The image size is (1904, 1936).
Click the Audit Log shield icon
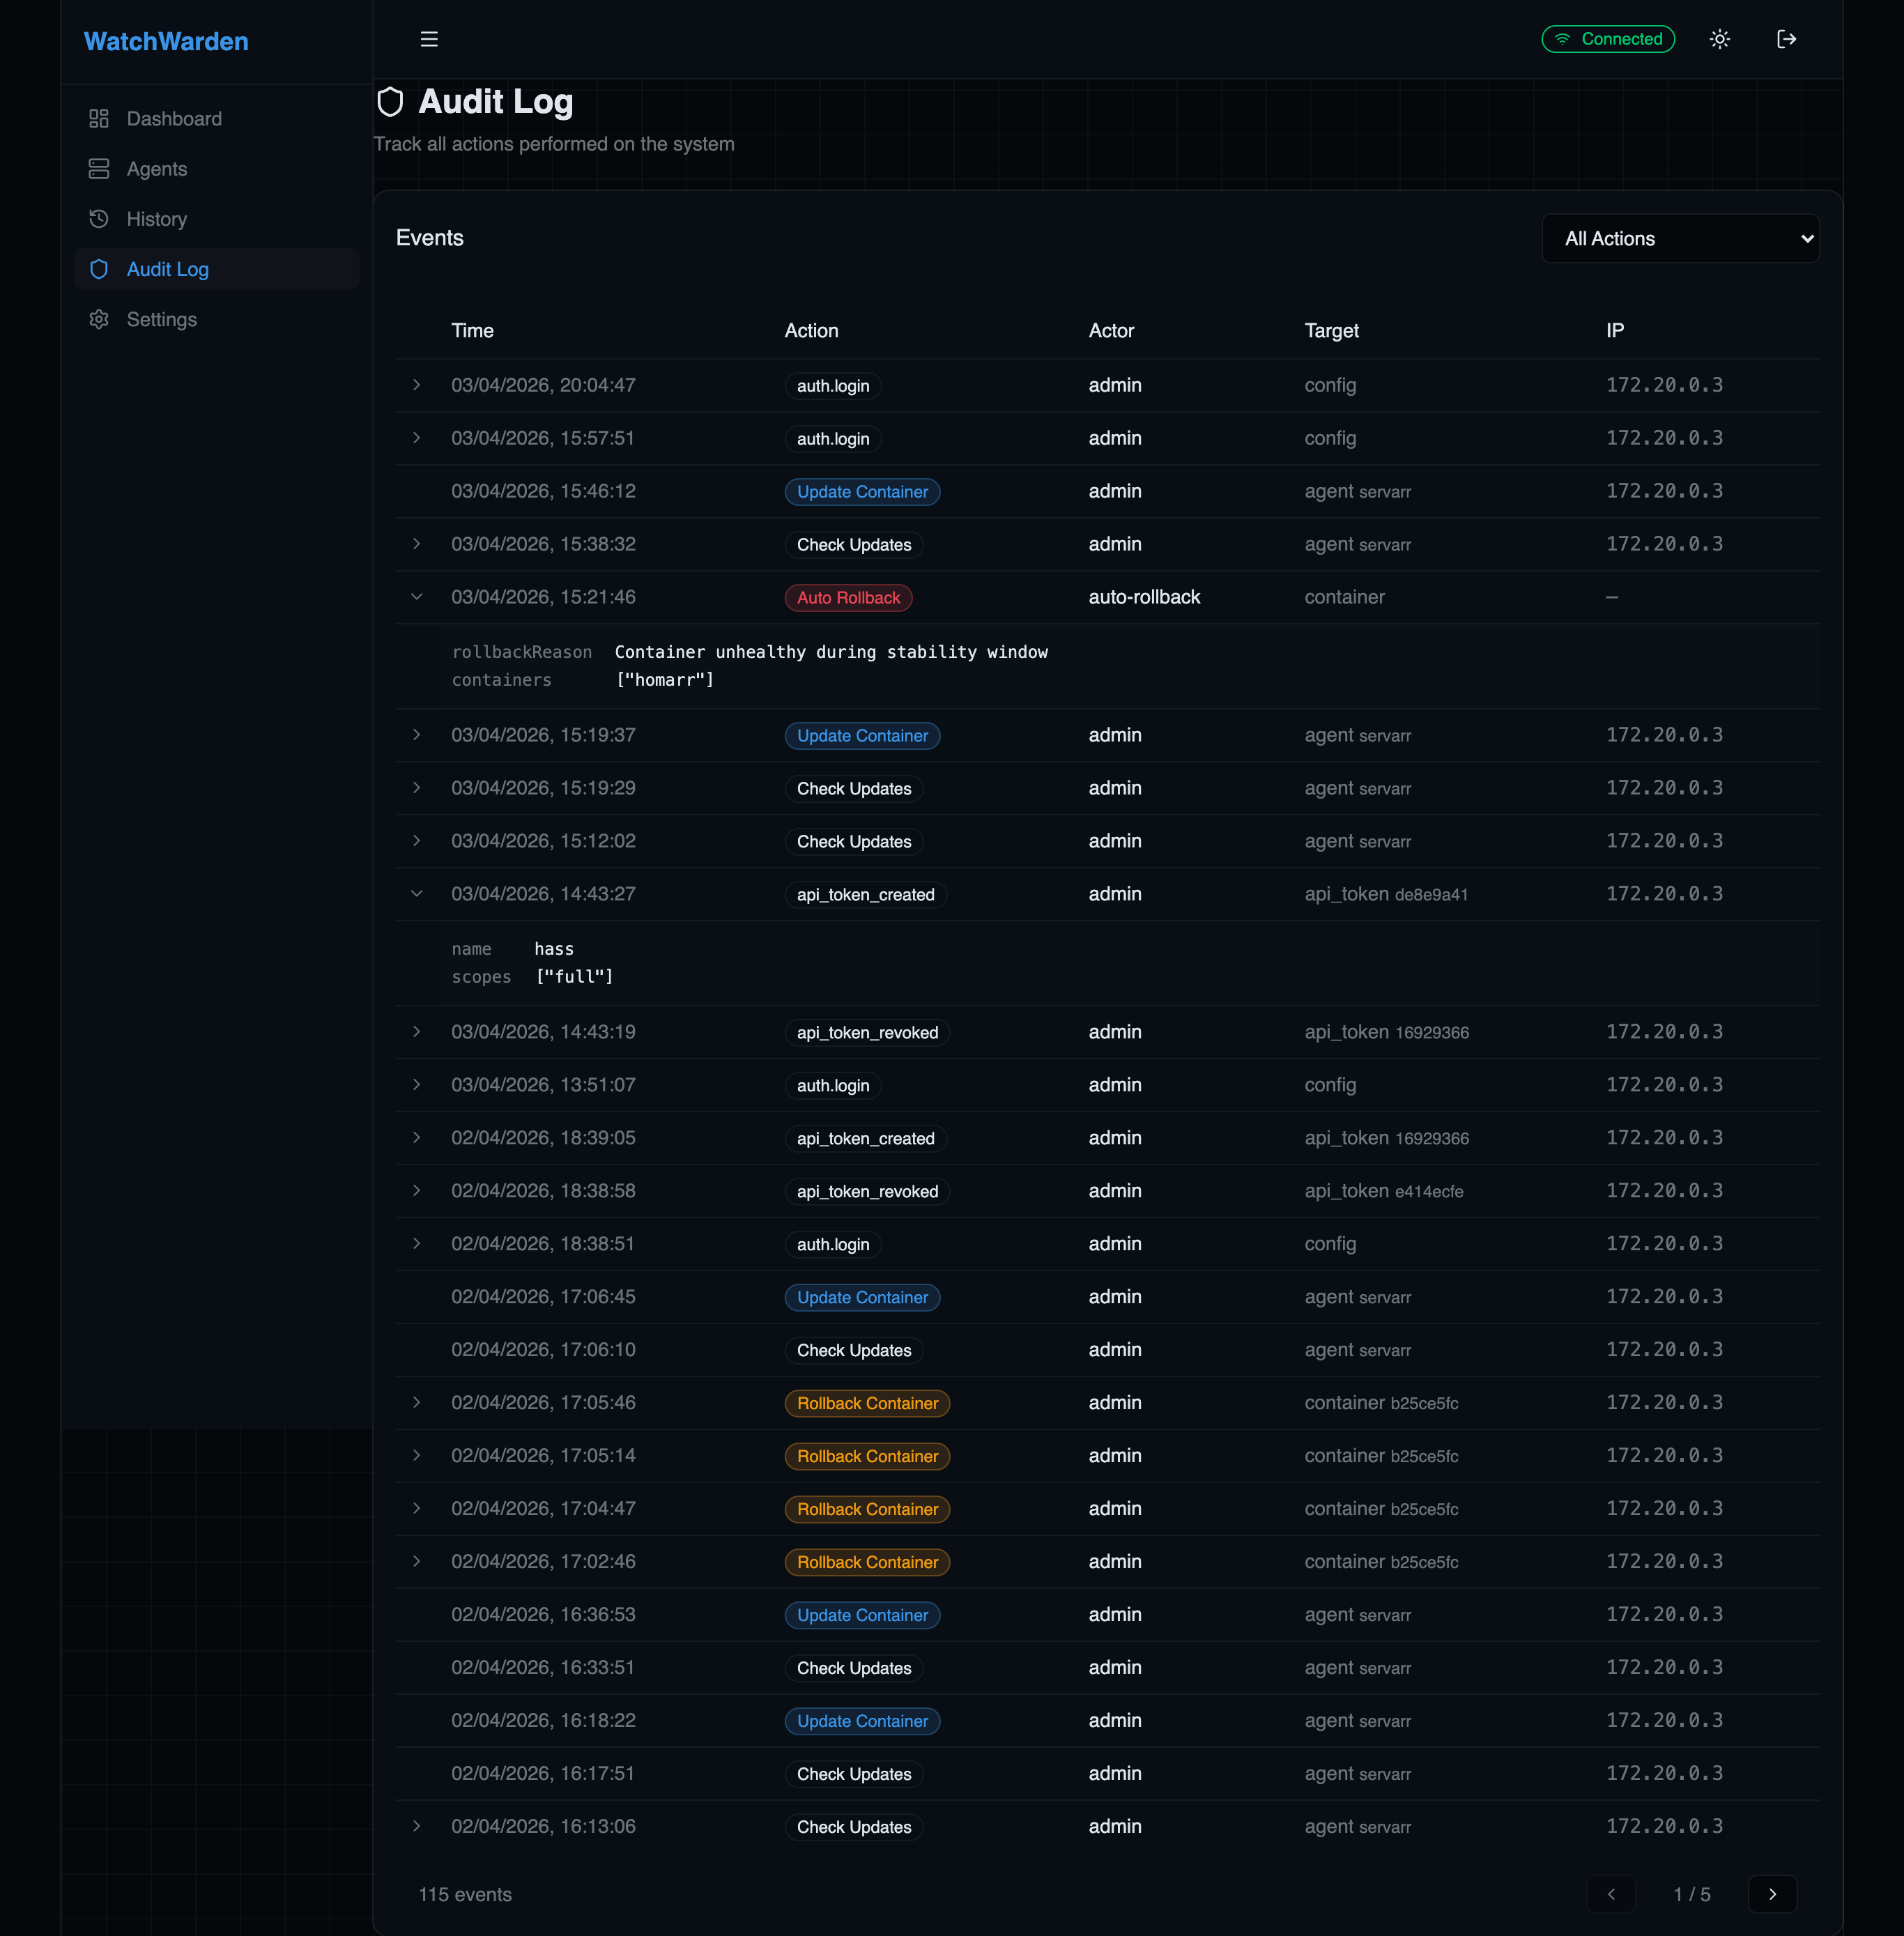[99, 269]
